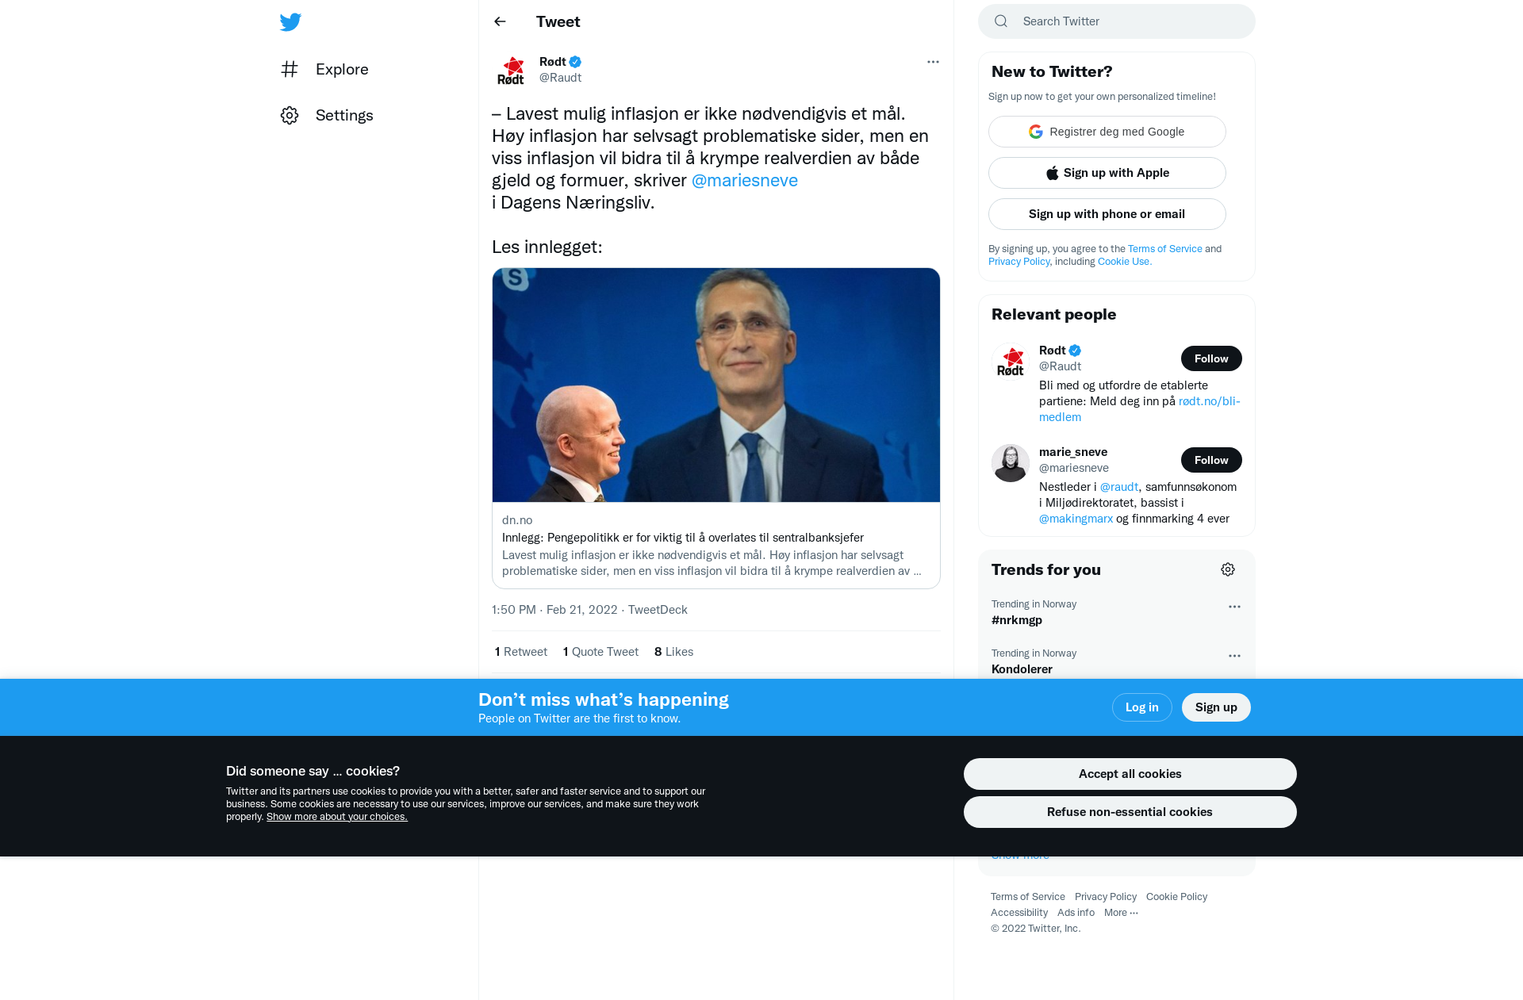Click Rødt avatar on the tweet
Image resolution: width=1523 pixels, height=1000 pixels.
[x=511, y=71]
